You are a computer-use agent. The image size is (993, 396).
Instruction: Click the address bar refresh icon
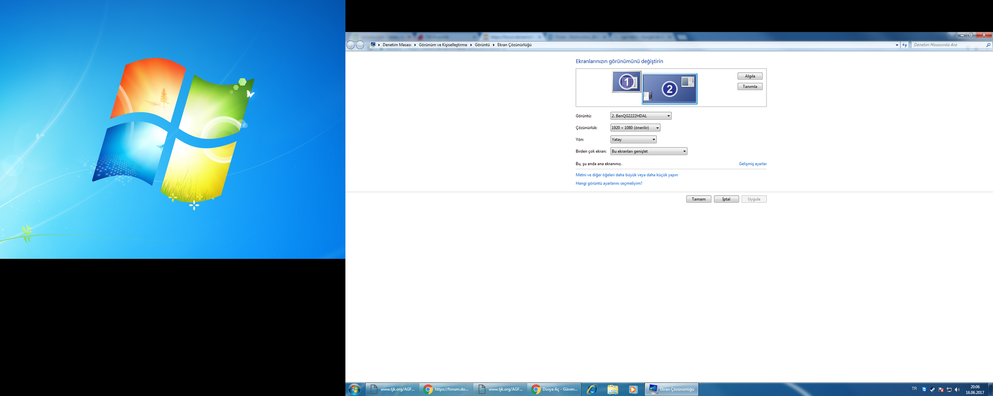pyautogui.click(x=905, y=45)
